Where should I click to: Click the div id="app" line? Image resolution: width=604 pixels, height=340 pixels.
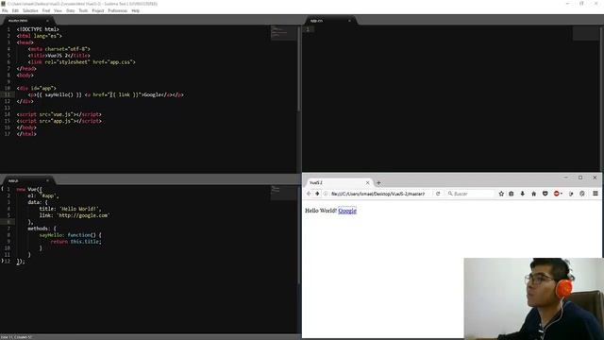(x=36, y=88)
